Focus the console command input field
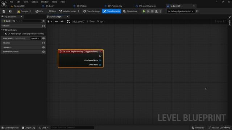This screenshot has width=232, height=130. (72, 127)
